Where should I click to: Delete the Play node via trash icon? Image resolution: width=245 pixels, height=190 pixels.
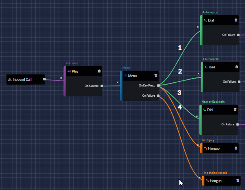point(99,71)
